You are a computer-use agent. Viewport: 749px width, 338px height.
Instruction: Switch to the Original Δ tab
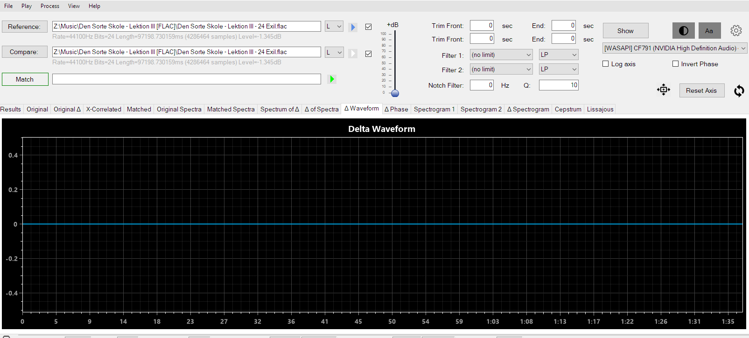point(67,109)
